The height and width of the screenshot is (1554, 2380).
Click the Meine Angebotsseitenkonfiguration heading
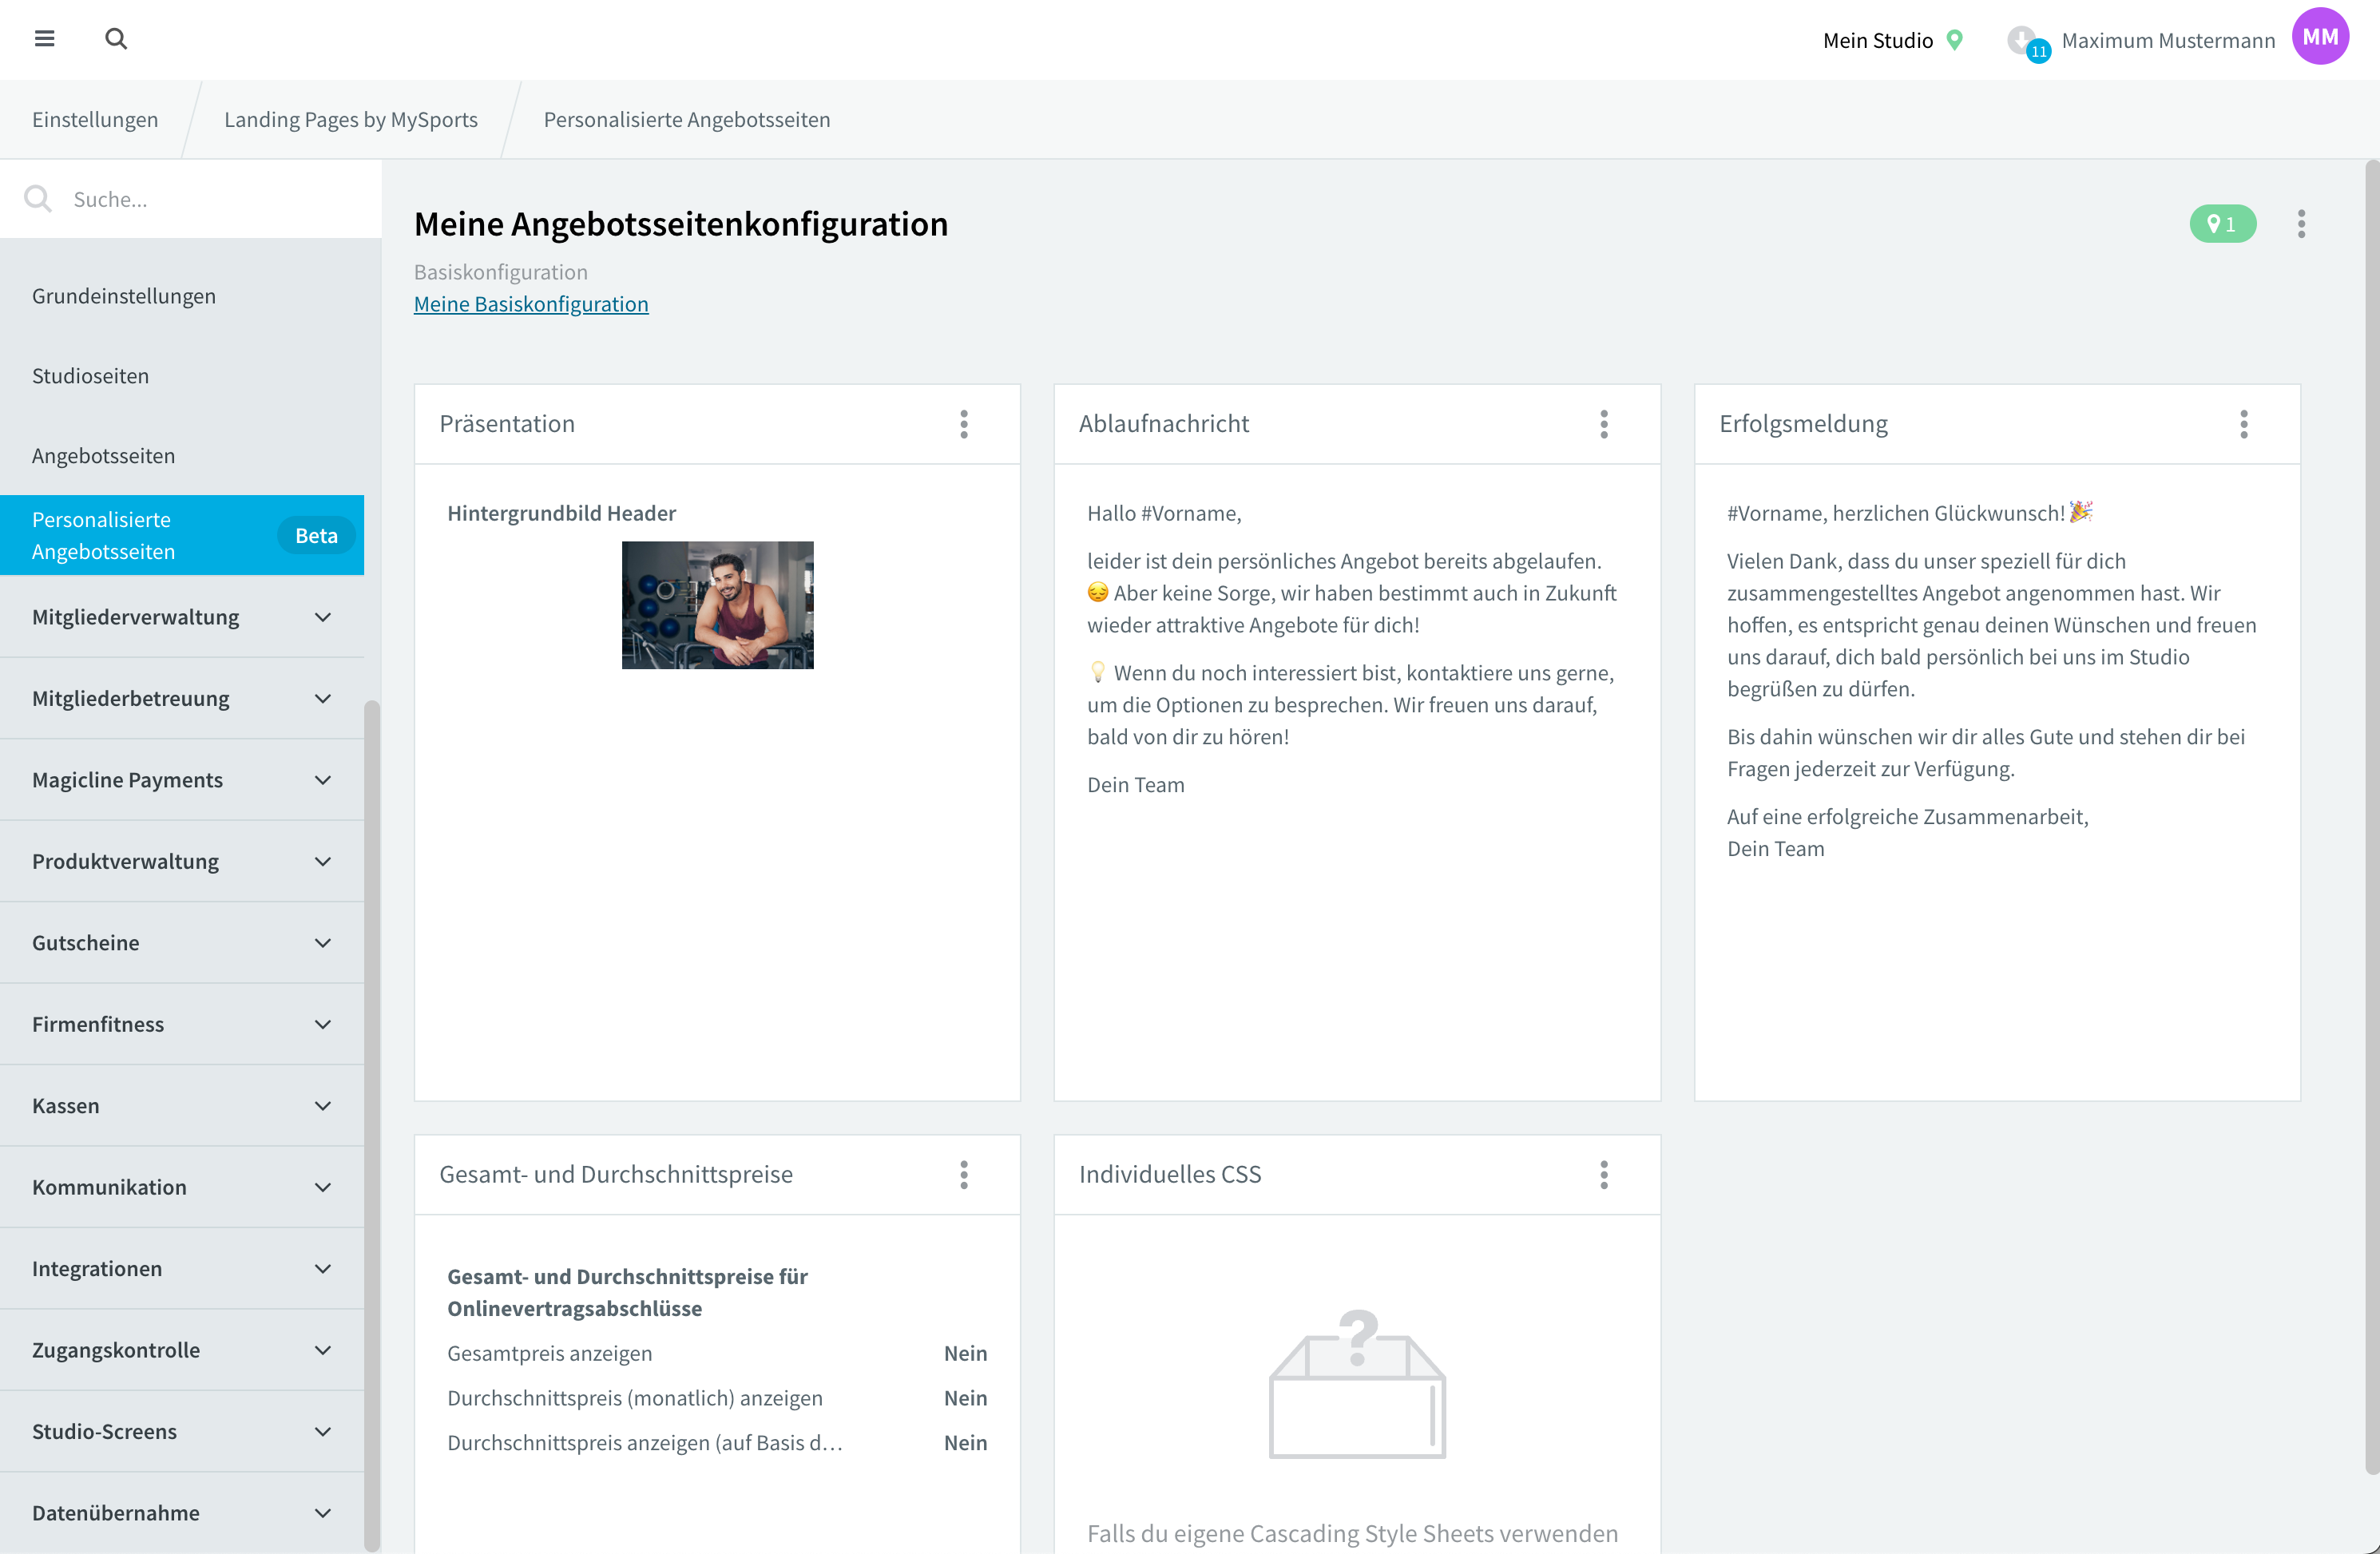[x=681, y=224]
